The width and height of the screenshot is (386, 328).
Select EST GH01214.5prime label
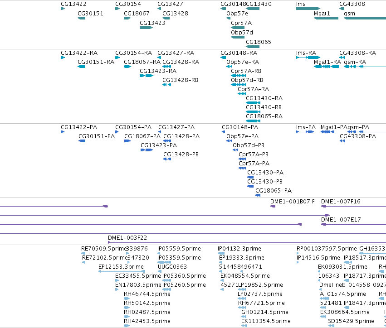265,312
